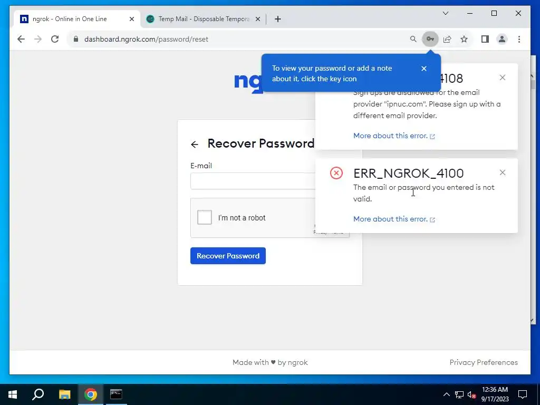The height and width of the screenshot is (405, 540).
Task: Check the I'm not a robot box
Action: point(204,217)
